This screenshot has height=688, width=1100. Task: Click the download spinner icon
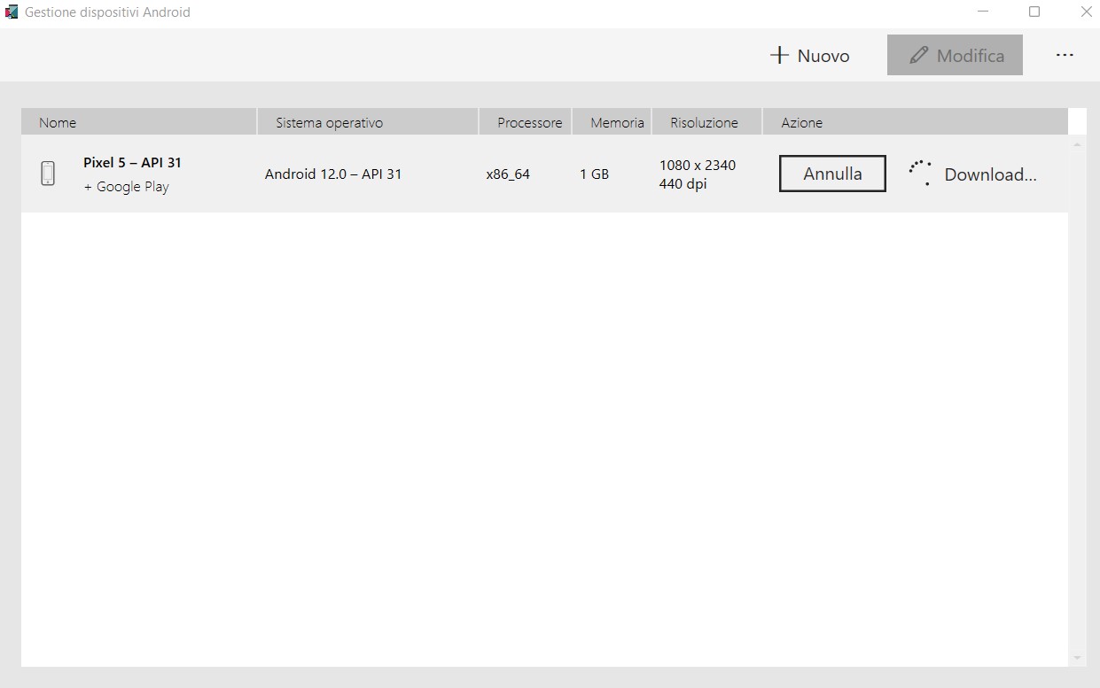pyautogui.click(x=921, y=174)
